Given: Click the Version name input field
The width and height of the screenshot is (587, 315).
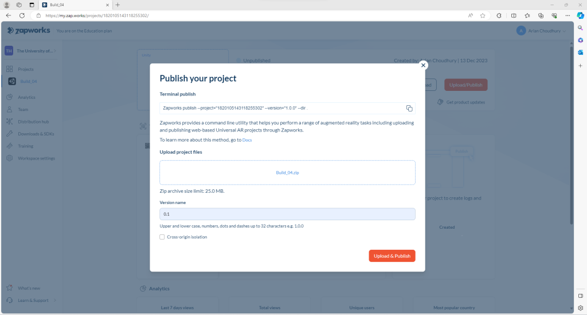Looking at the screenshot, I should click(287, 214).
